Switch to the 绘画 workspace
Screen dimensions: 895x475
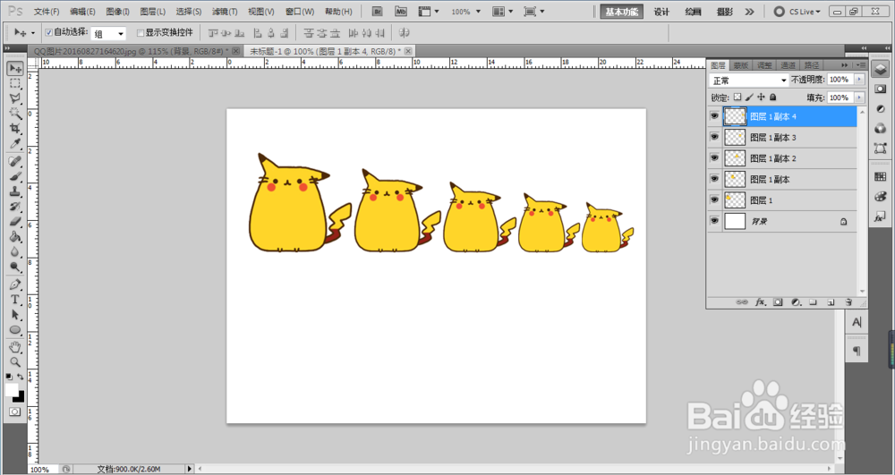click(693, 12)
